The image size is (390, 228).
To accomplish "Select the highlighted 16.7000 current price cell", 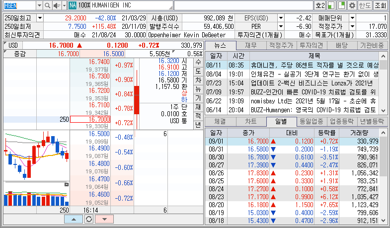I will click(x=90, y=119).
